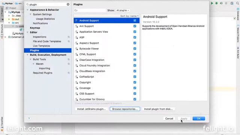Click the Required Plugins project icon
This screenshot has width=240, height=135.
click(x=69, y=73)
